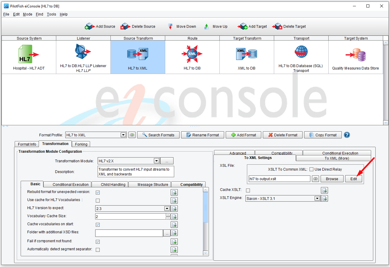Viewport: 390px width, 267px height.
Task: Click the blue help question mark icon
Action: (347, 135)
